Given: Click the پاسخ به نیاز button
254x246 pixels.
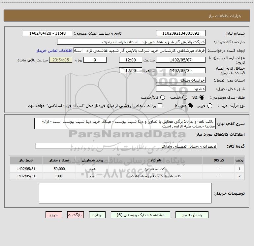Looking at the screenshot, I should tap(196, 215).
